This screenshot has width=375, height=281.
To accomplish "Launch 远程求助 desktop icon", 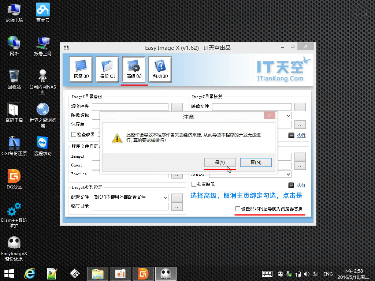I will 42,146.
